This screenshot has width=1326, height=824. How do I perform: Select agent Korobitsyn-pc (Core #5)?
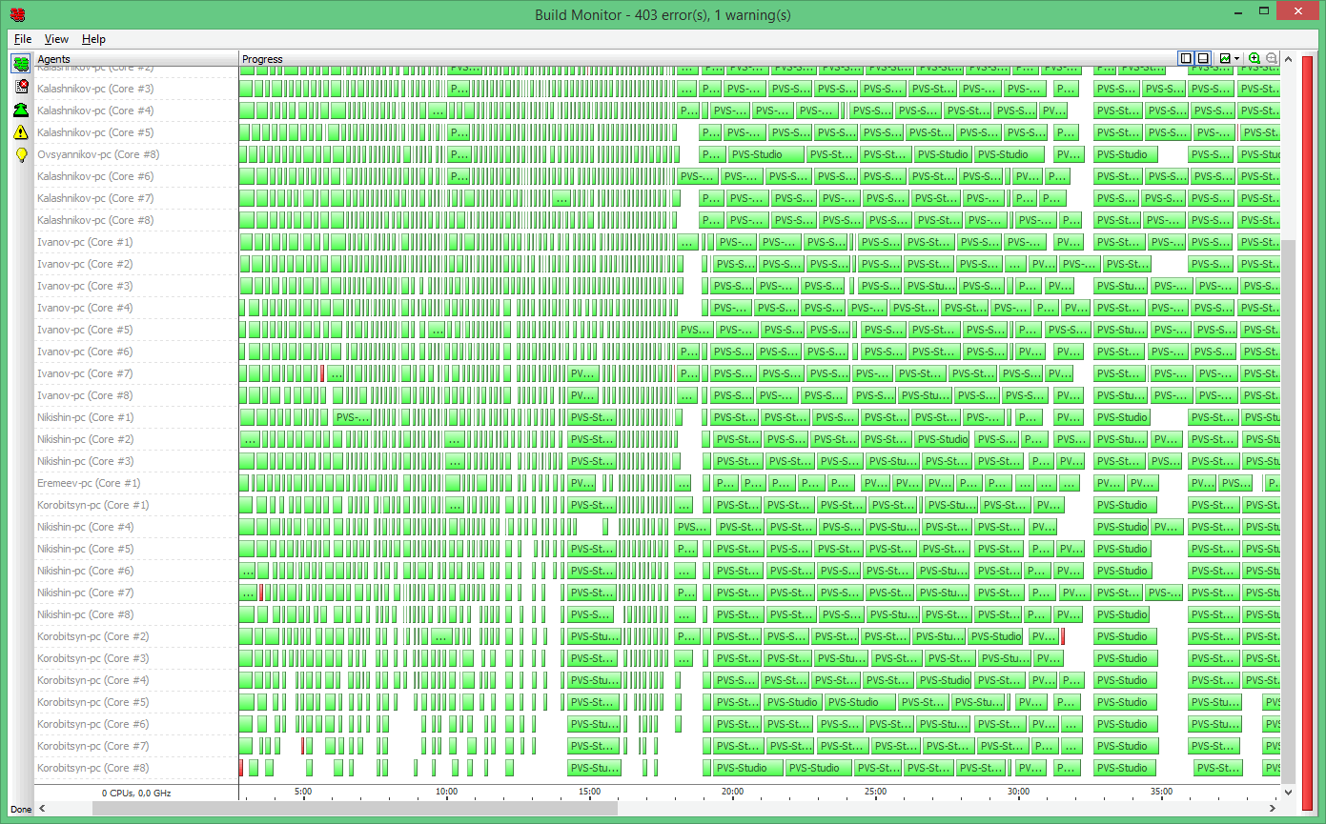pos(93,702)
